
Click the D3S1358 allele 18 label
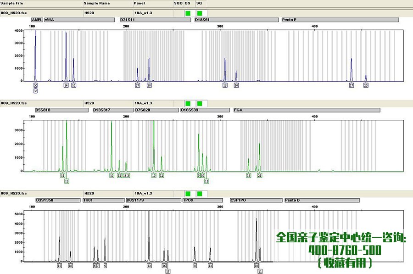coord(70,266)
